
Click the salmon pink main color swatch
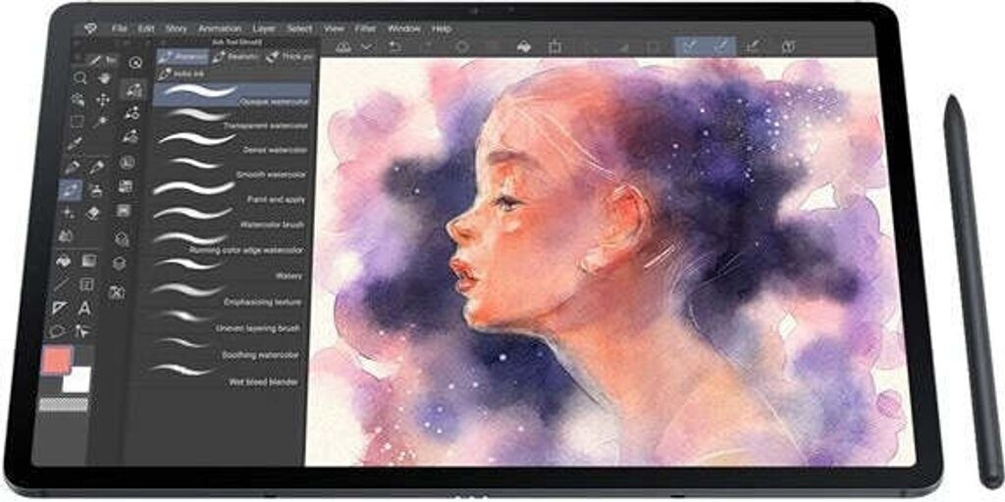[x=56, y=360]
